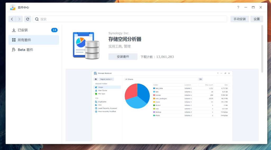This screenshot has width=271, height=150.
Task: Select File Type in the screenshot sidebar
Action: coord(107,94)
